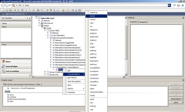This screenshot has width=185, height=112.
Task: Expand the [Tab:TabHeader] node
Action: [48, 35]
